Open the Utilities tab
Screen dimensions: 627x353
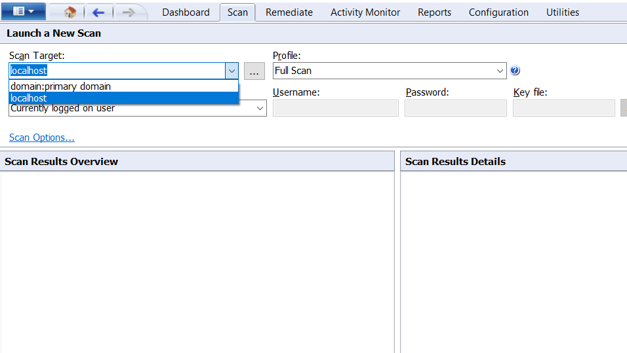coord(563,12)
